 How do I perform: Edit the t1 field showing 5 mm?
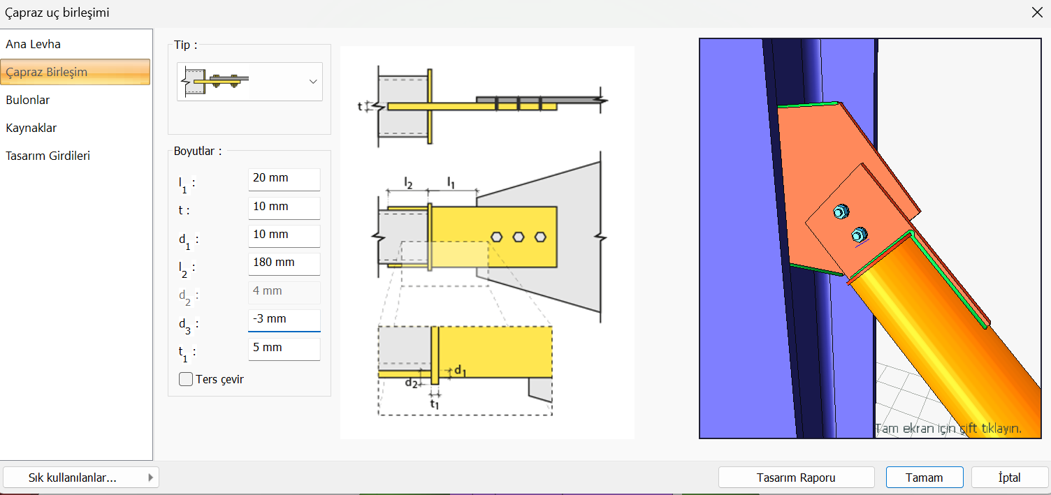pyautogui.click(x=284, y=348)
